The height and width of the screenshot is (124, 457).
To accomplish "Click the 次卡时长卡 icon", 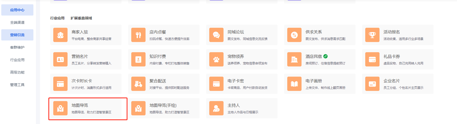I will [x=60, y=84].
